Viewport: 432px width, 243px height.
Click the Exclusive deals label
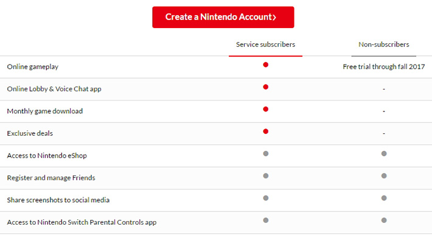pos(30,133)
